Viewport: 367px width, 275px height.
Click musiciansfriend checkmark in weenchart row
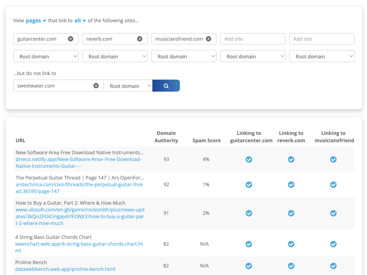tap(333, 244)
